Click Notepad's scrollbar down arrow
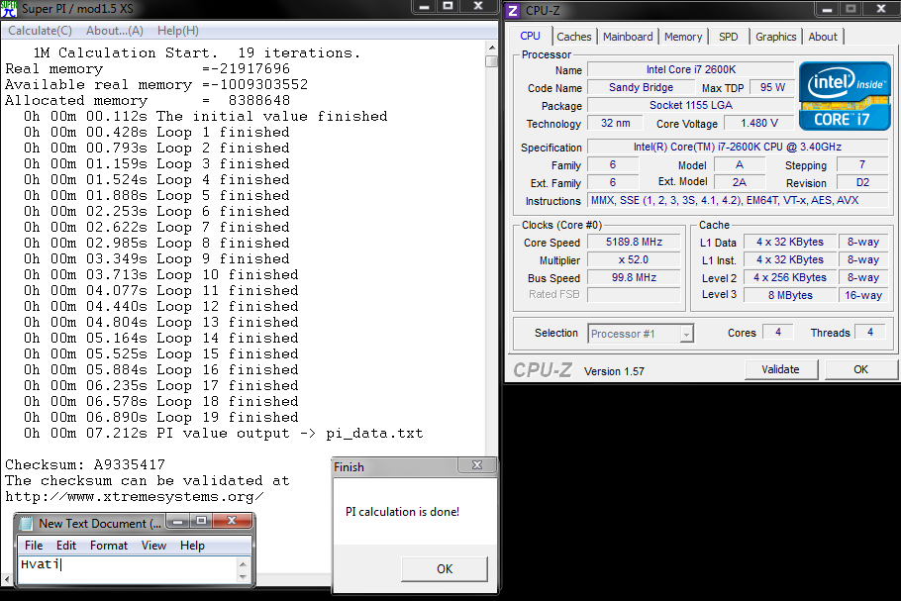 coord(244,576)
